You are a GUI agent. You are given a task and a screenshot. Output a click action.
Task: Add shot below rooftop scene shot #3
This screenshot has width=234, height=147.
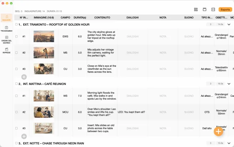point(24,77)
